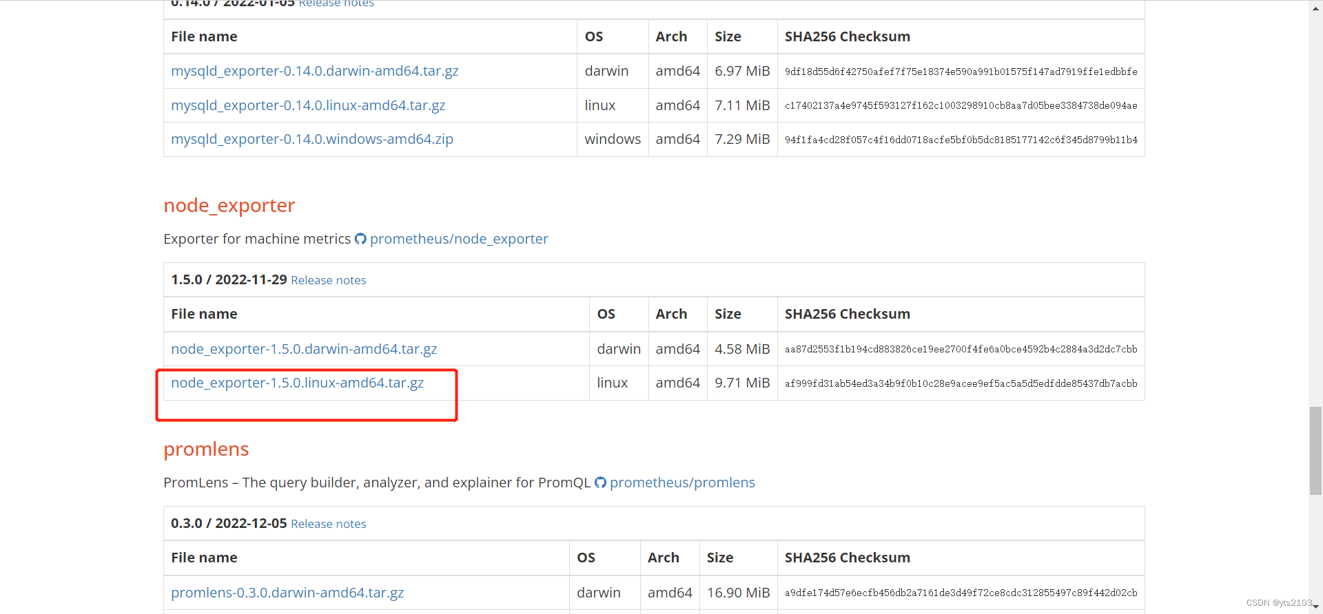This screenshot has width=1323, height=614.
Task: Select the mysqld_exporter linux checksum starting c1740213
Action: pos(961,105)
